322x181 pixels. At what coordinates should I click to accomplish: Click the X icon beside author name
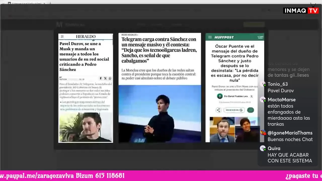click(x=251, y=96)
